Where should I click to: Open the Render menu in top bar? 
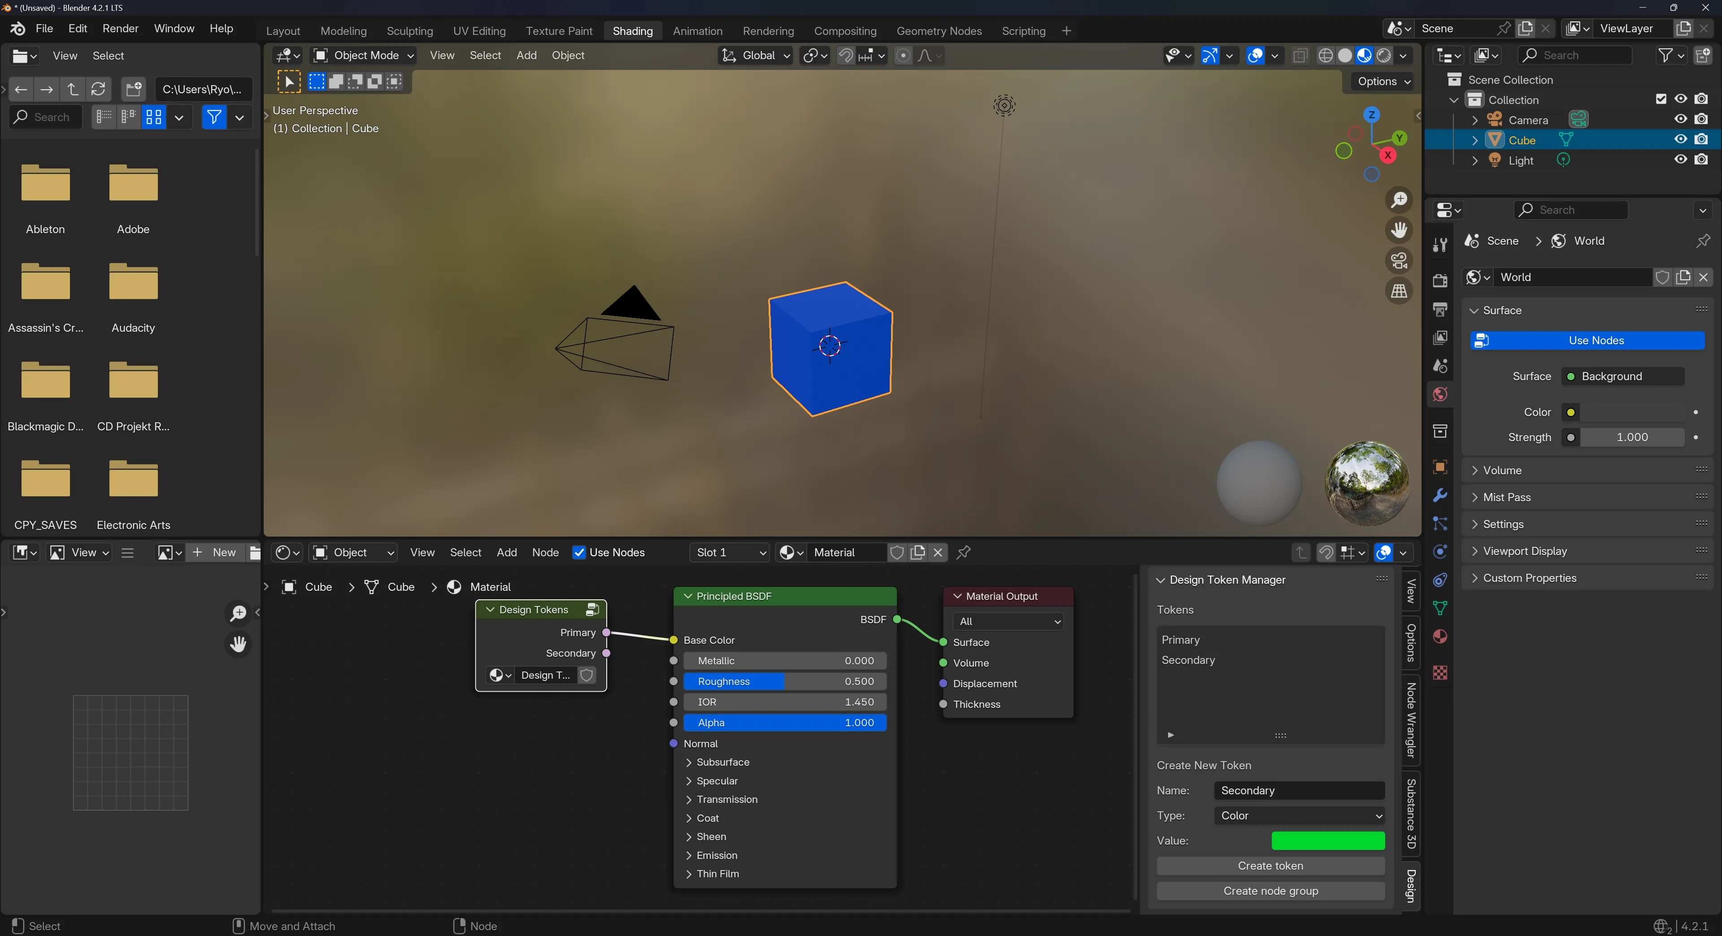coord(120,28)
